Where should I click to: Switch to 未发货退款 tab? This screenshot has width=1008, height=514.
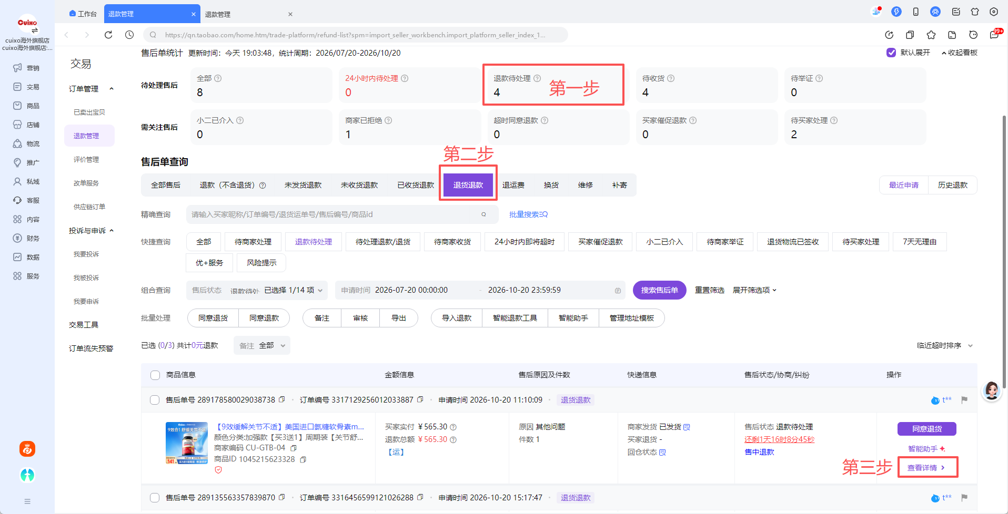pyautogui.click(x=303, y=185)
